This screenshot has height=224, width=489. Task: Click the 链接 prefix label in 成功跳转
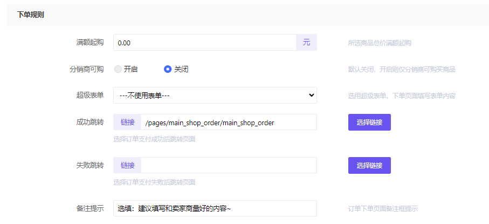click(127, 122)
